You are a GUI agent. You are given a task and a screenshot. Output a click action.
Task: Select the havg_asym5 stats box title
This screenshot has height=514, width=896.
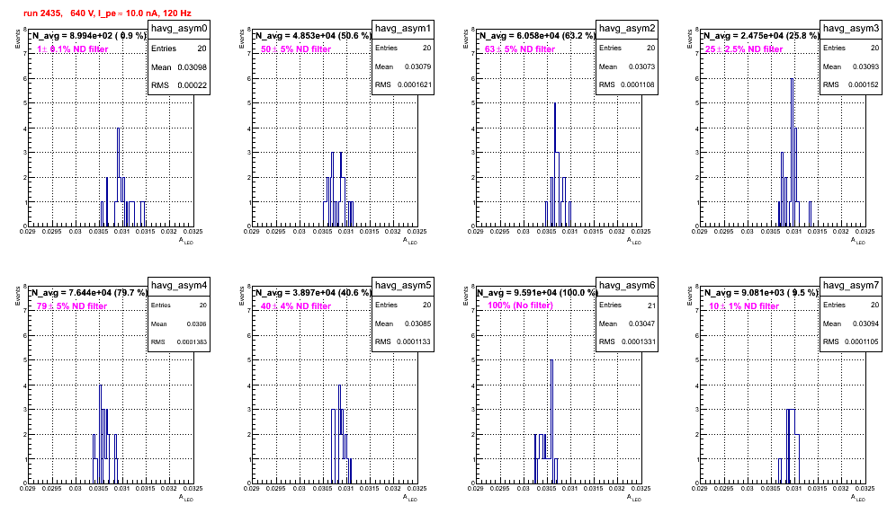point(403,286)
